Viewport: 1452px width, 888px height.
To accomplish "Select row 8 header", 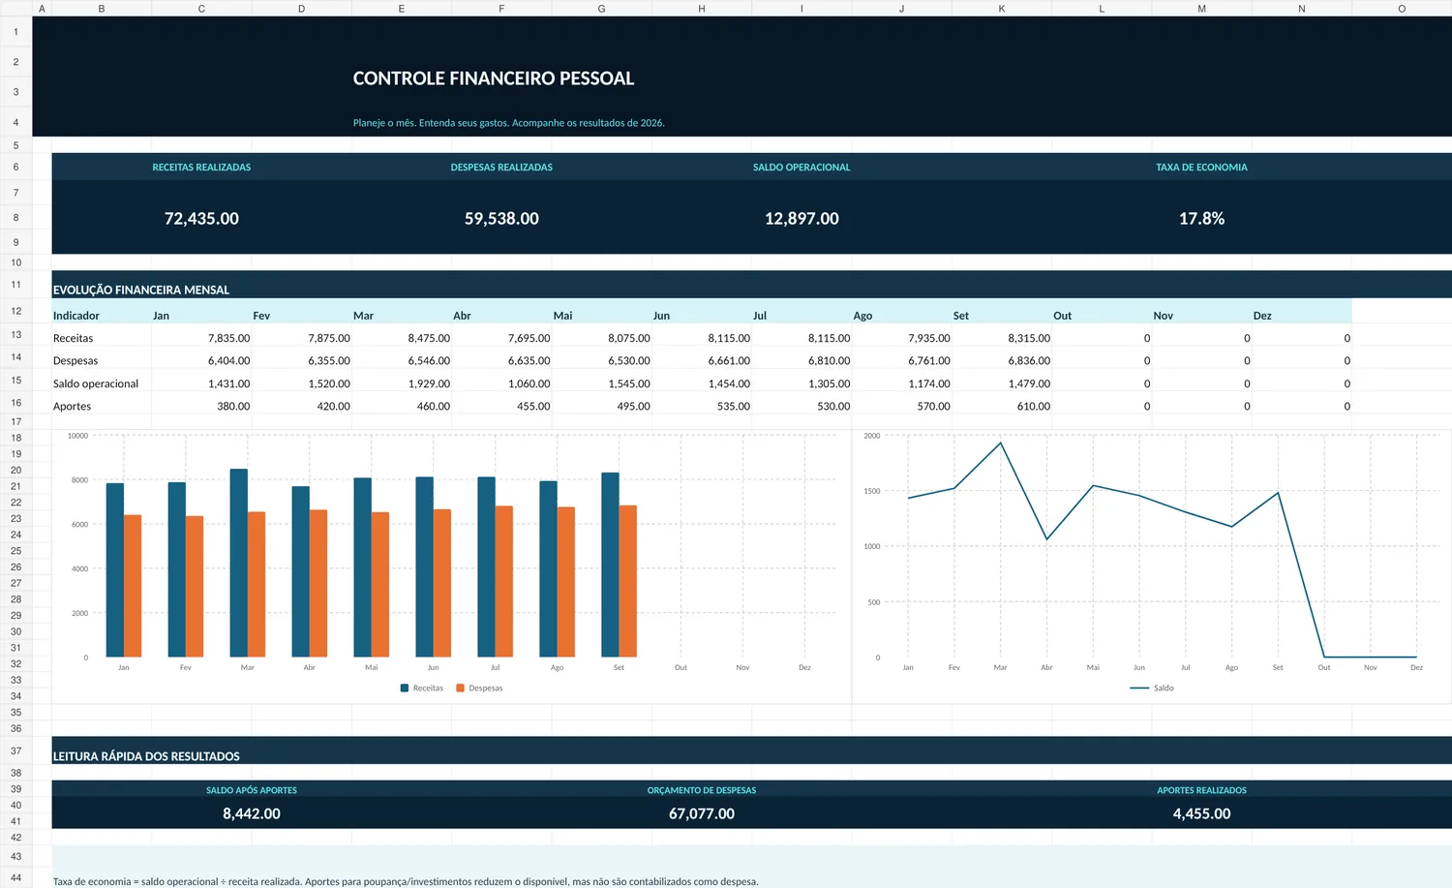I will (16, 217).
